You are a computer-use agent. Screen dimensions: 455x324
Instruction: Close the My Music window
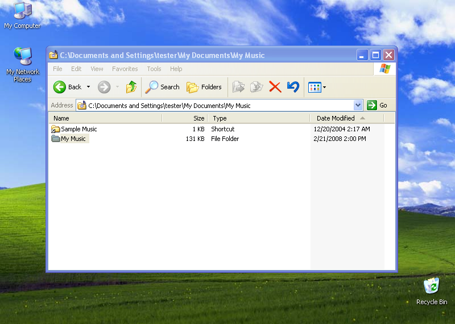389,55
